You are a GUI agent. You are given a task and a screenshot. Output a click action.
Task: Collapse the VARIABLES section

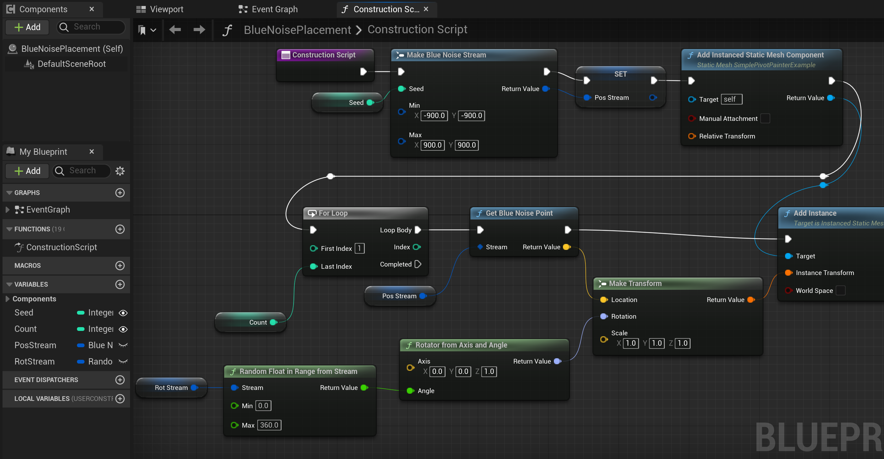tap(8, 284)
